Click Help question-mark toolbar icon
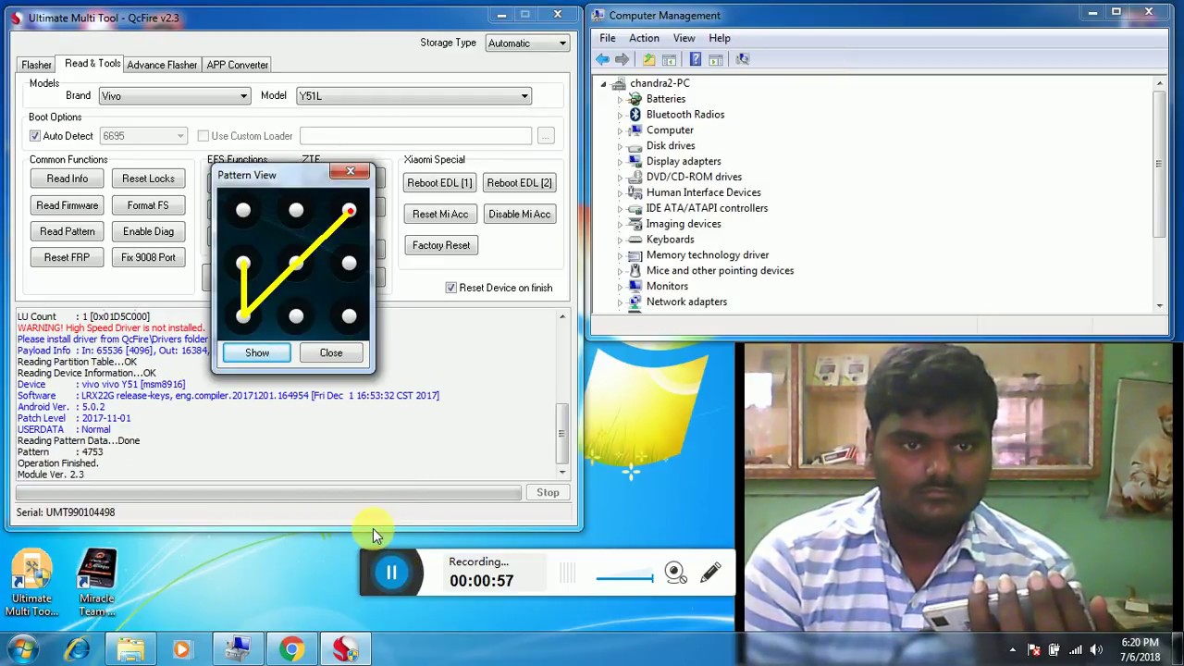The width and height of the screenshot is (1184, 666). (x=696, y=59)
